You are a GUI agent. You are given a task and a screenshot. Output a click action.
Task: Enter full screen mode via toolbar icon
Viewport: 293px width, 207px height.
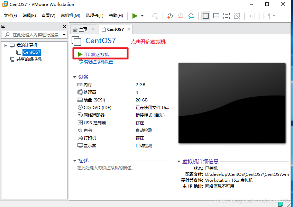(x=227, y=16)
